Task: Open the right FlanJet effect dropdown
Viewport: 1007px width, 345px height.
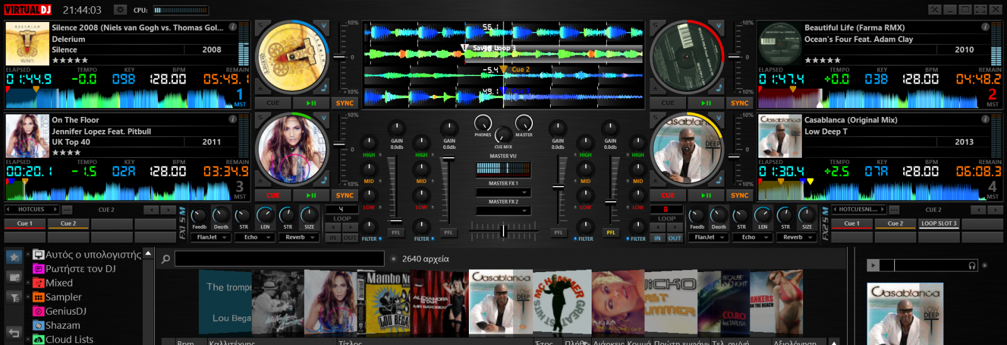Action: tap(709, 238)
